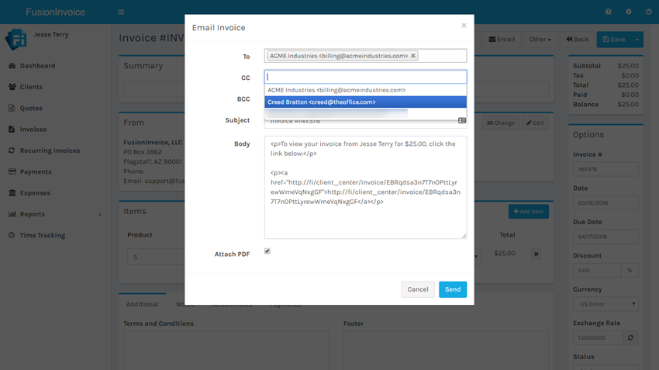The width and height of the screenshot is (659, 370).
Task: Open the Other dropdown menu
Action: pyautogui.click(x=540, y=40)
